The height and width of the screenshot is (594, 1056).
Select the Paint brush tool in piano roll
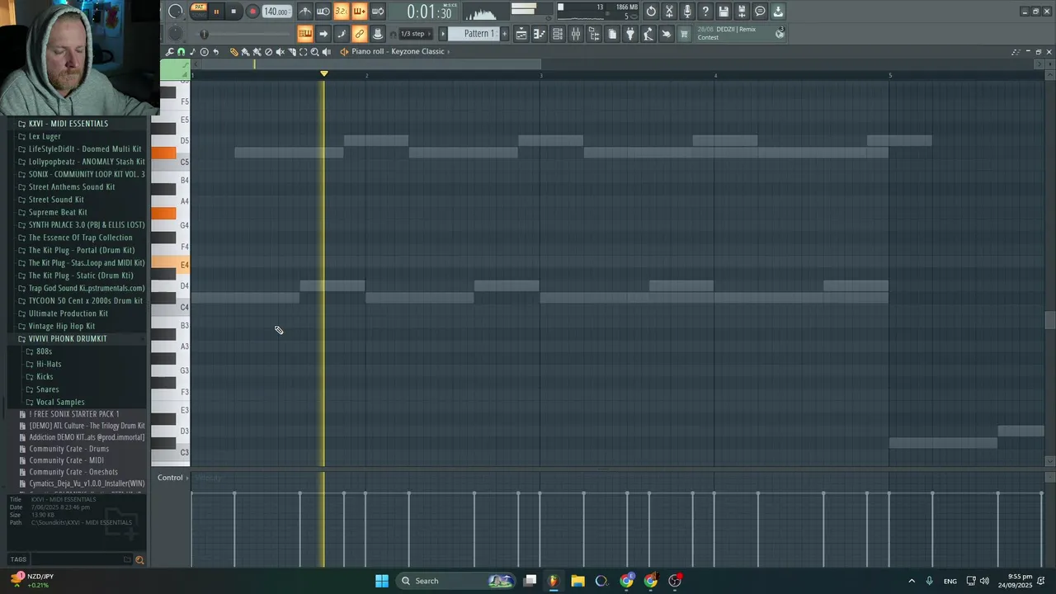coord(245,52)
